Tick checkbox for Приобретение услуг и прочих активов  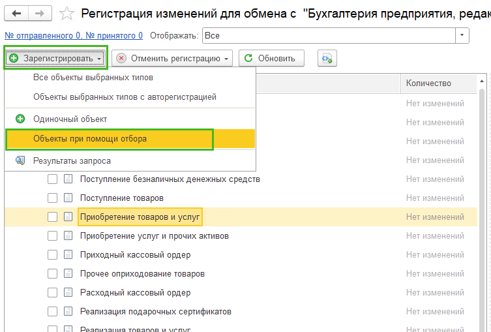tap(52, 236)
